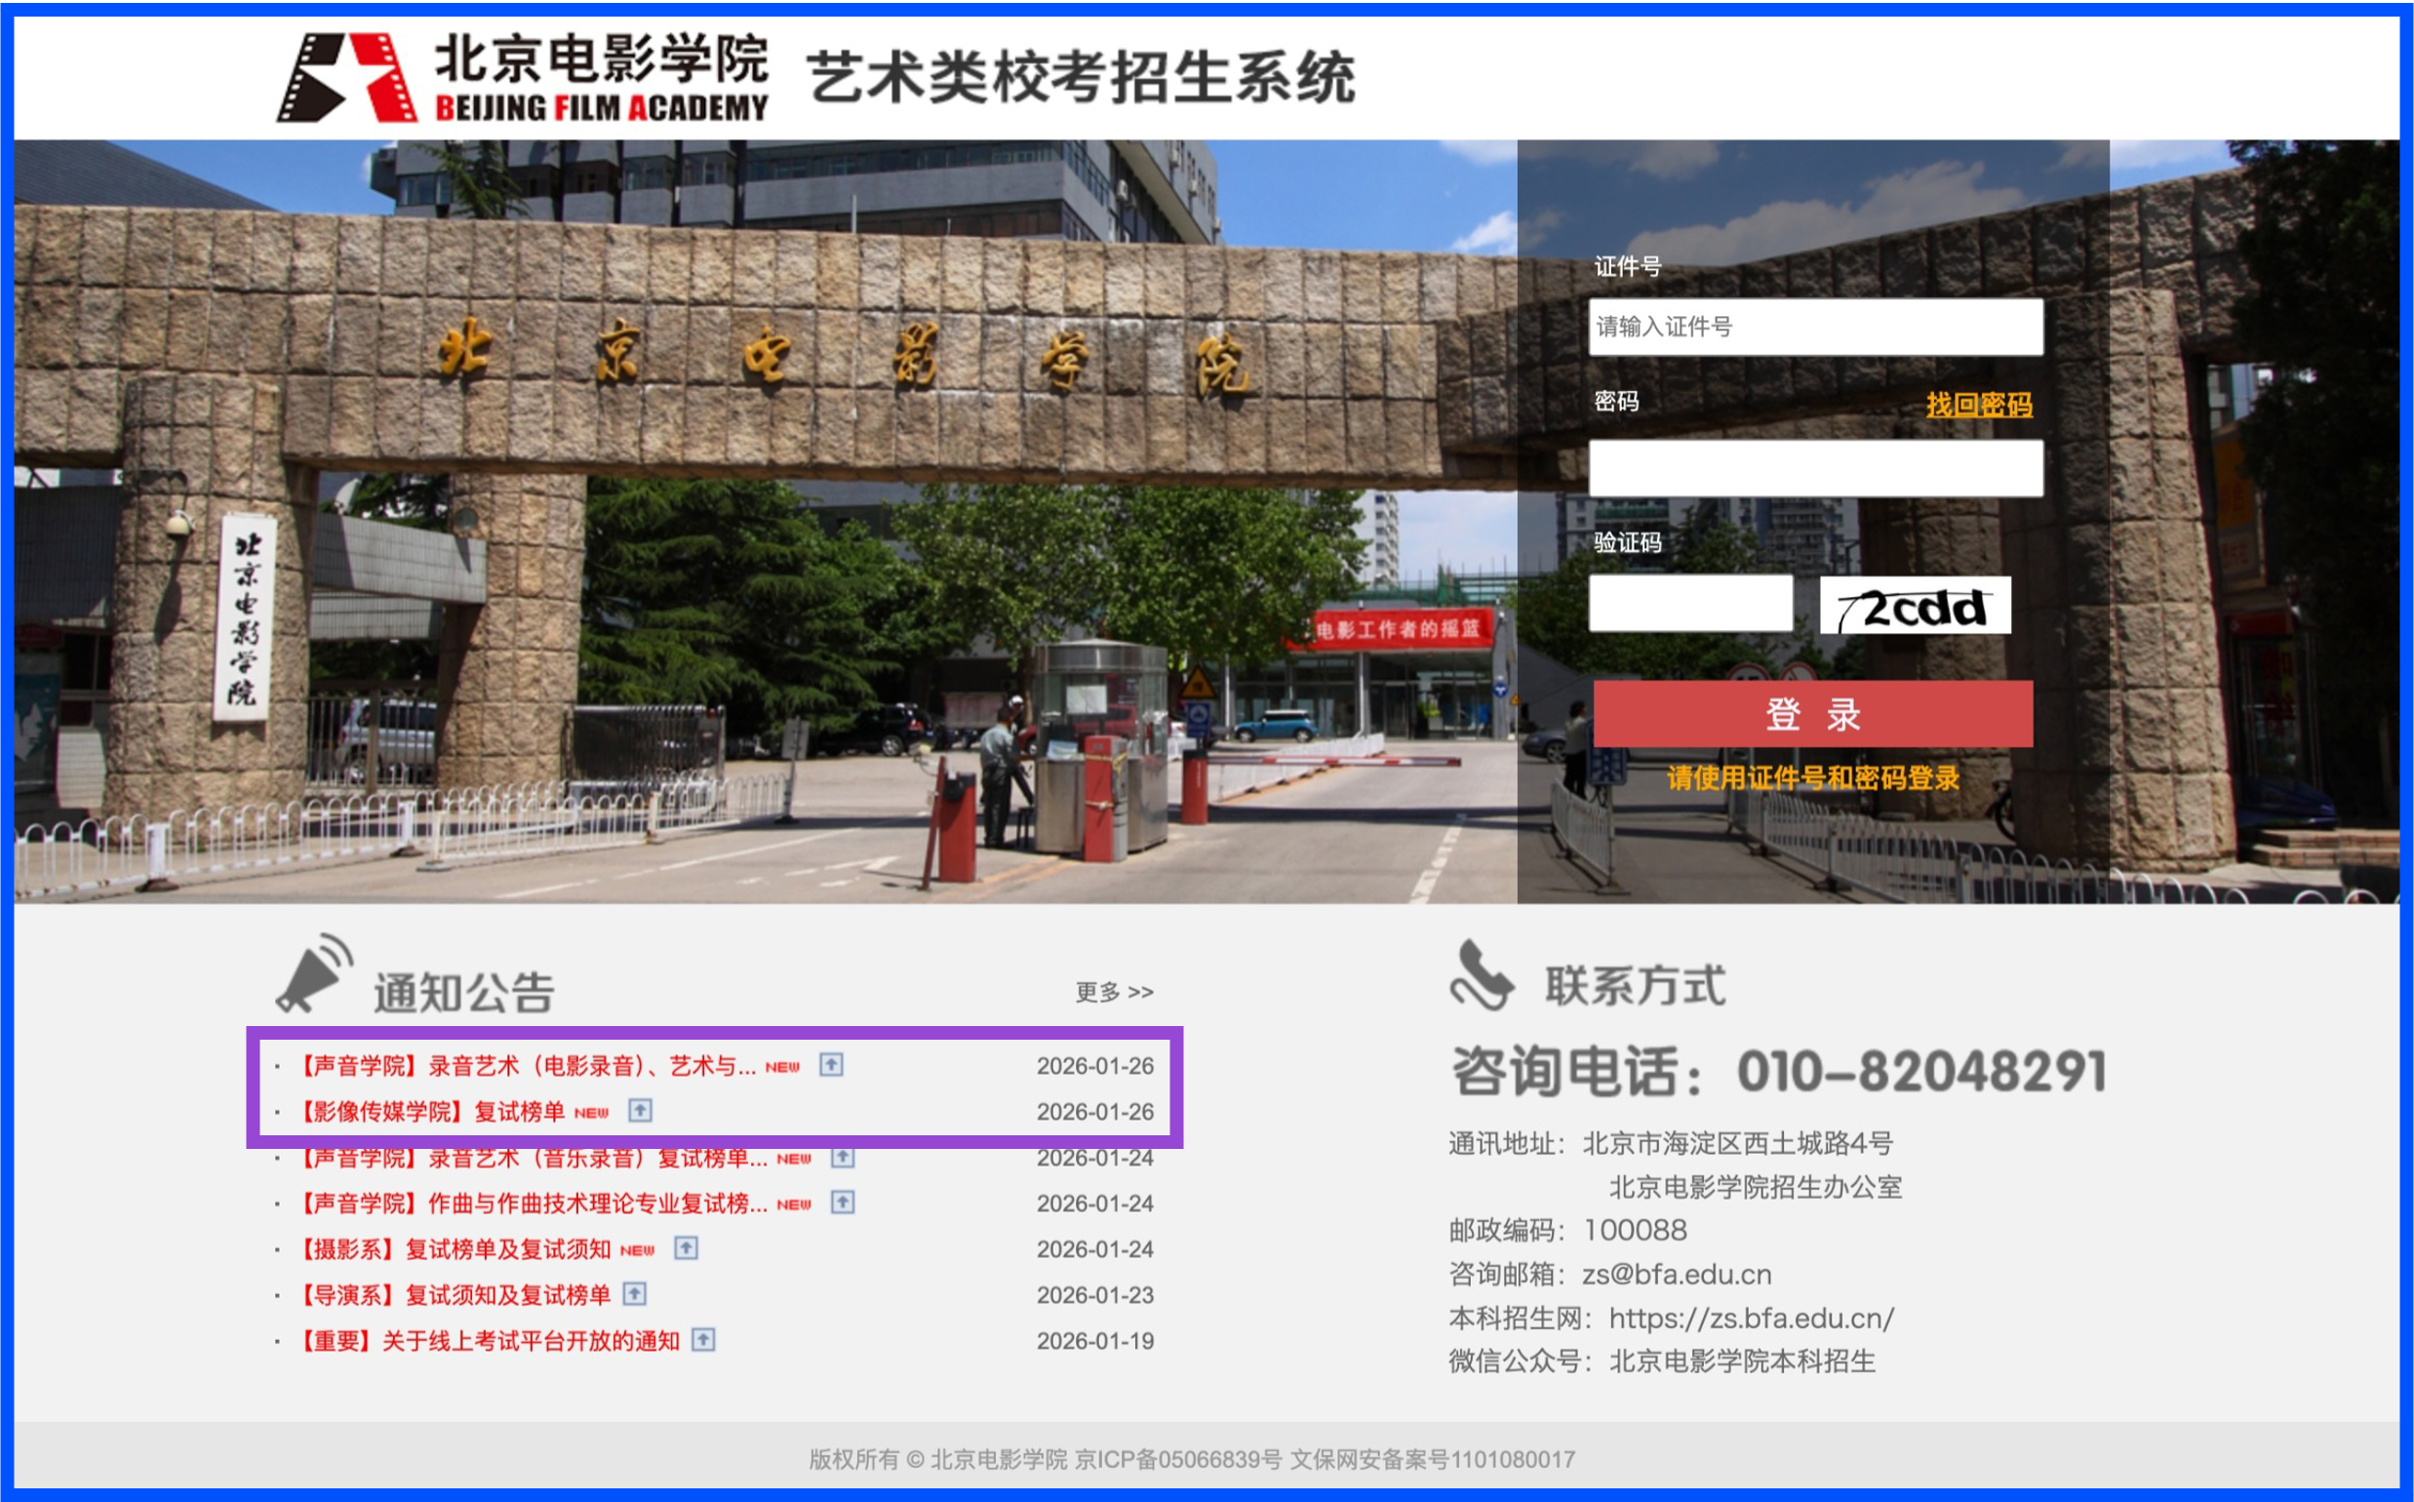The height and width of the screenshot is (1502, 2414).
Task: Expand more notices via 更多 >>
Action: 1114,991
